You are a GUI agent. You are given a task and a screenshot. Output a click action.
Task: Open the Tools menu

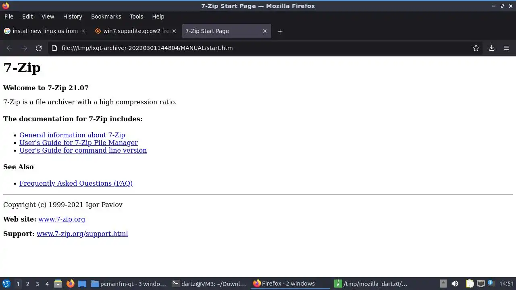[x=136, y=17]
